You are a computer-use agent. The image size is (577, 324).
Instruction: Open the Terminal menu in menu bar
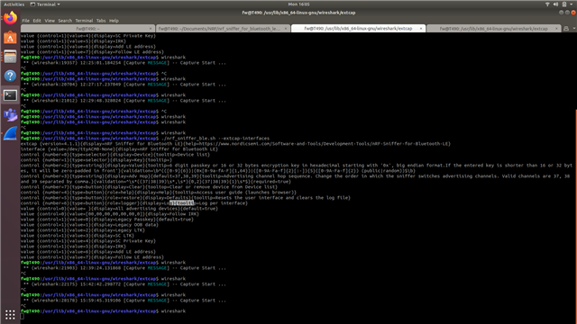84,21
